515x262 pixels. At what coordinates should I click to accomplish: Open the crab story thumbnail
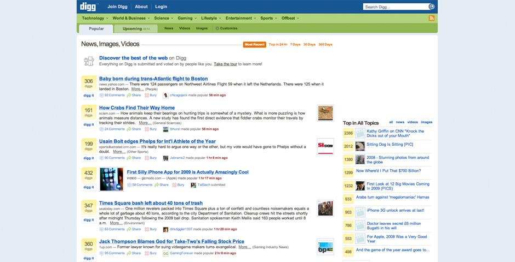pos(325,113)
